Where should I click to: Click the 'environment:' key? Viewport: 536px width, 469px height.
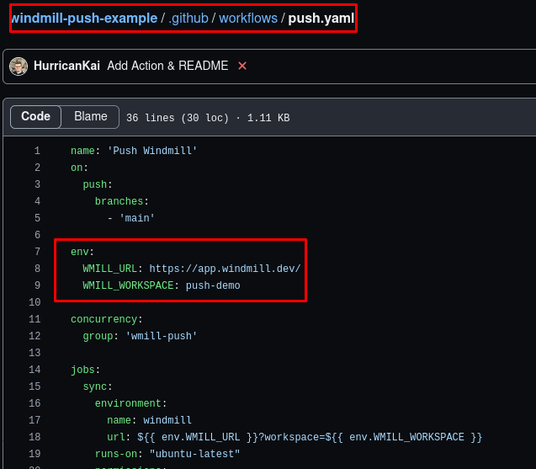[x=130, y=403]
